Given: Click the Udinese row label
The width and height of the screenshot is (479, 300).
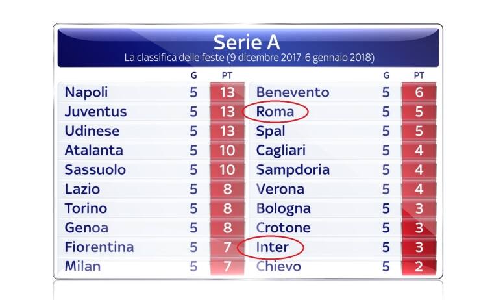Looking at the screenshot, I should (92, 131).
